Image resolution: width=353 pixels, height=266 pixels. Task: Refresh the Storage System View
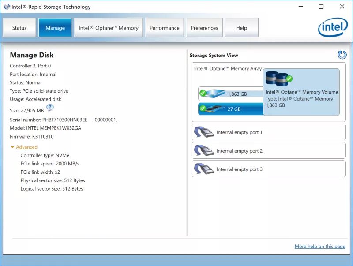(342, 55)
